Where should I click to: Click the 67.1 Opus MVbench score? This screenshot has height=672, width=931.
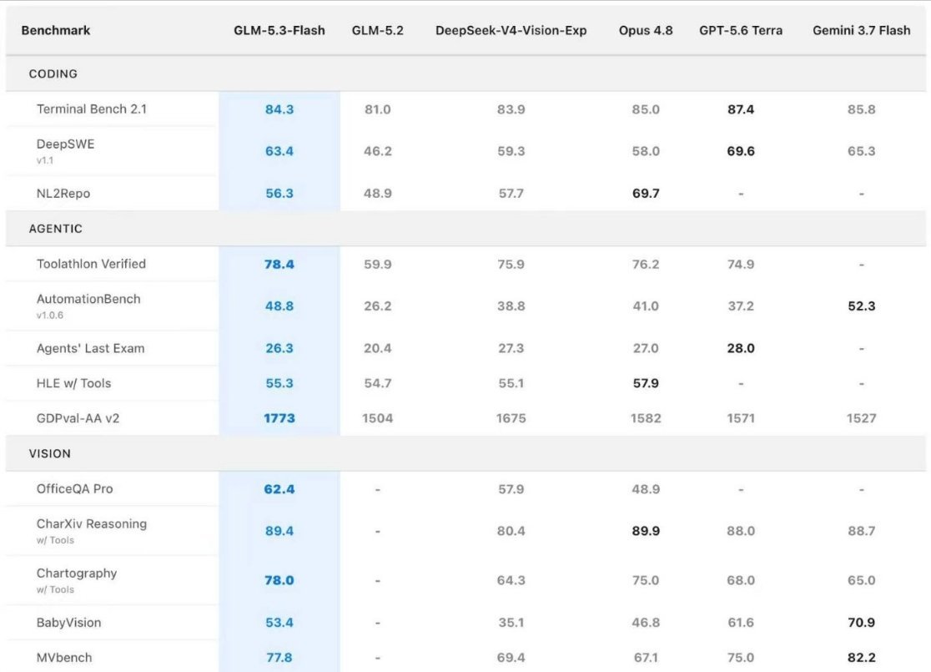click(x=646, y=657)
